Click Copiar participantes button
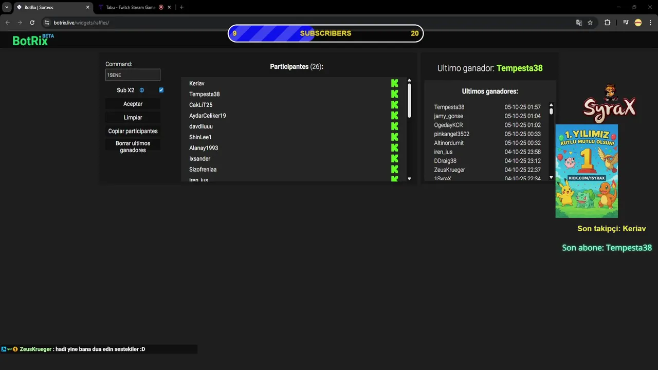The height and width of the screenshot is (370, 658). pyautogui.click(x=133, y=131)
